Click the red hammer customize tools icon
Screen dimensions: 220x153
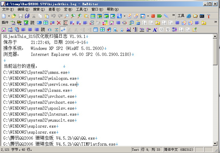(209, 16)
